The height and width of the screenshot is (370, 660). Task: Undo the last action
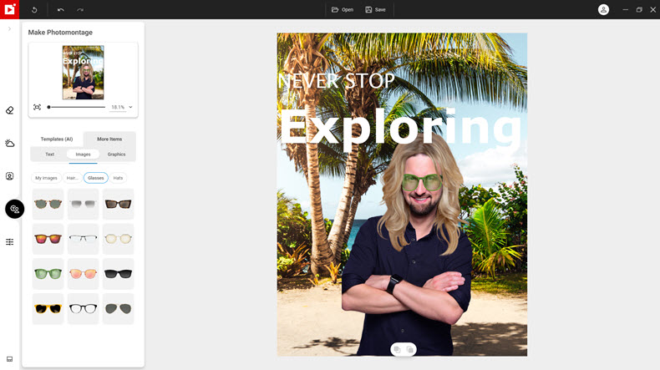click(61, 10)
